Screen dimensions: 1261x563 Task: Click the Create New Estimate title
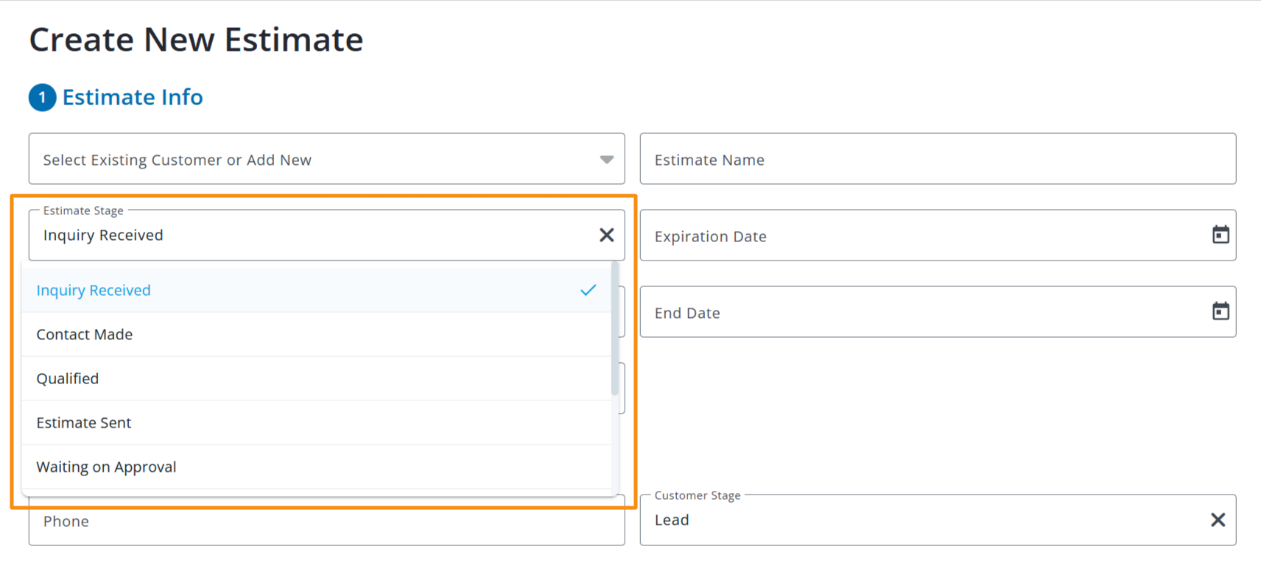click(x=196, y=40)
